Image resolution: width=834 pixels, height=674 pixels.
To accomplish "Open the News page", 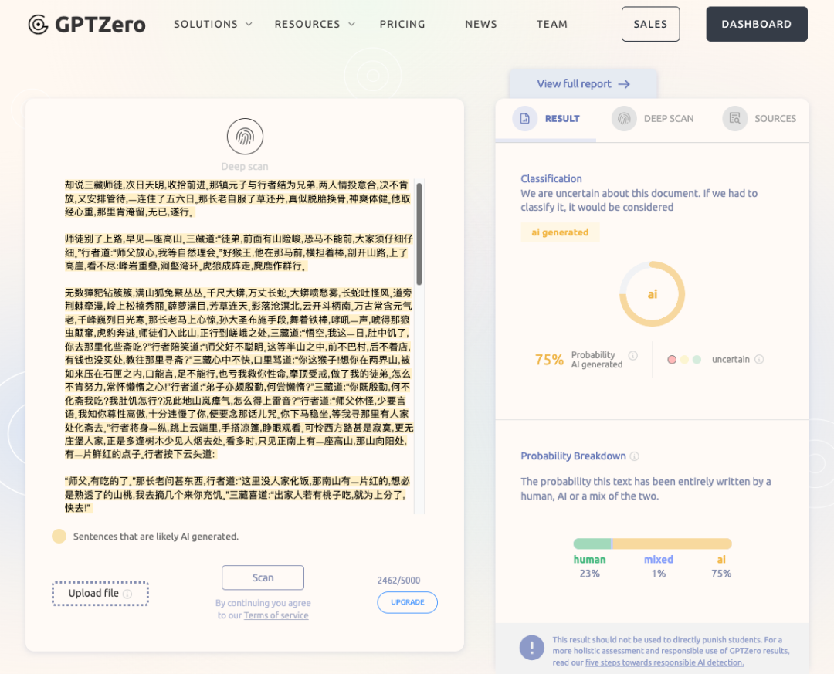I will coord(481,25).
